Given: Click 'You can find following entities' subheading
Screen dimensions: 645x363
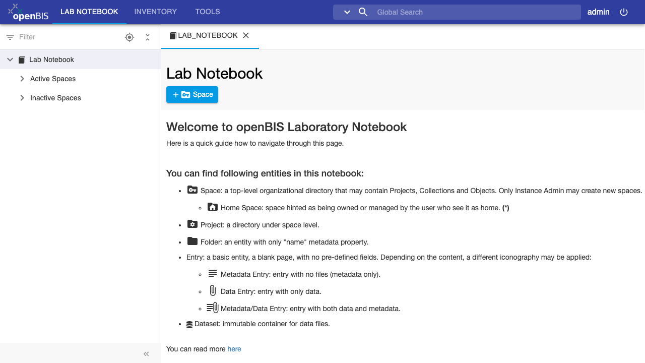Looking at the screenshot, I should coord(265,173).
